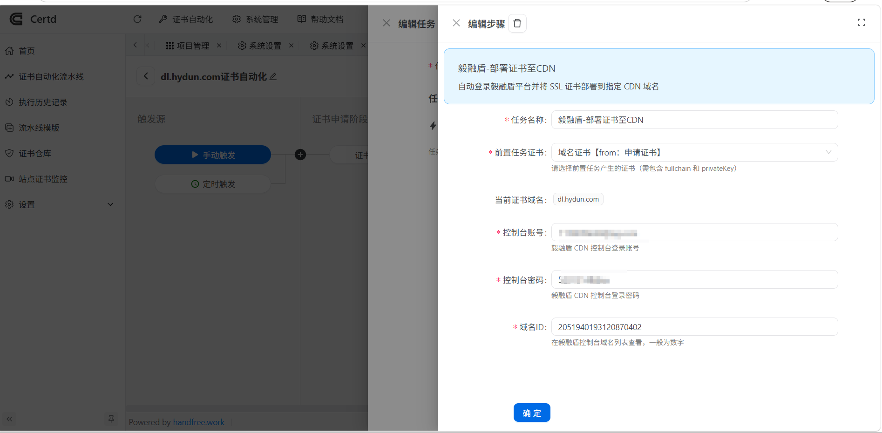Edit the pipeline title with pencil icon
This screenshot has width=882, height=433.
pos(273,76)
